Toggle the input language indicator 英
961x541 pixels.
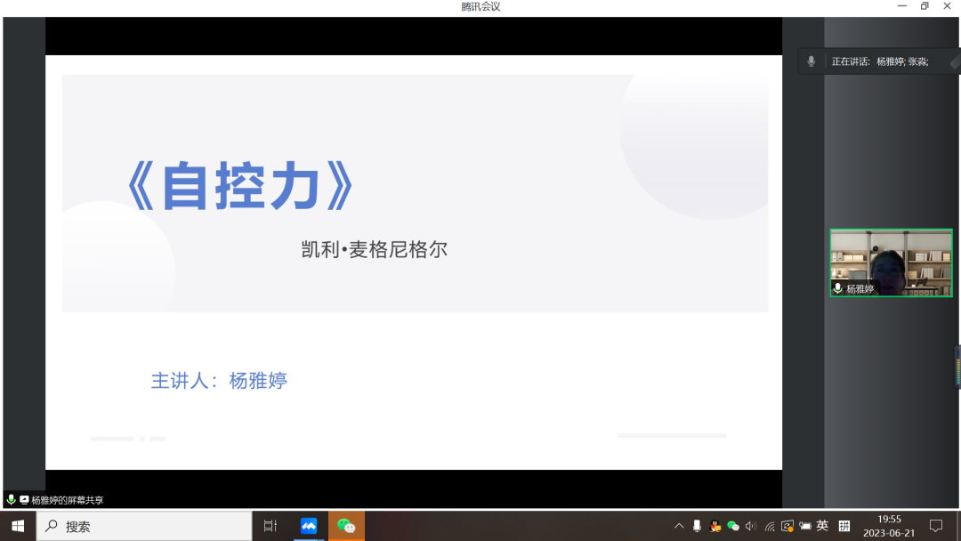click(822, 526)
